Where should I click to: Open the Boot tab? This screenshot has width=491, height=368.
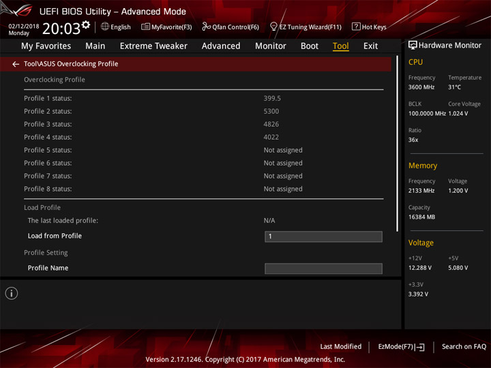pos(310,46)
